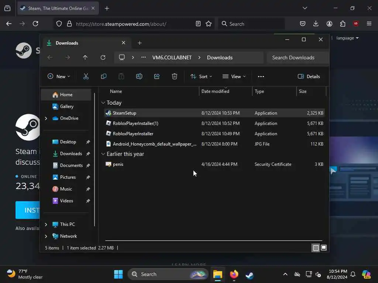This screenshot has width=378, height=283.
Task: Reload the Firefox page
Action: click(x=35, y=24)
